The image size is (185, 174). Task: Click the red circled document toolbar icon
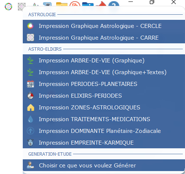(75, 4)
